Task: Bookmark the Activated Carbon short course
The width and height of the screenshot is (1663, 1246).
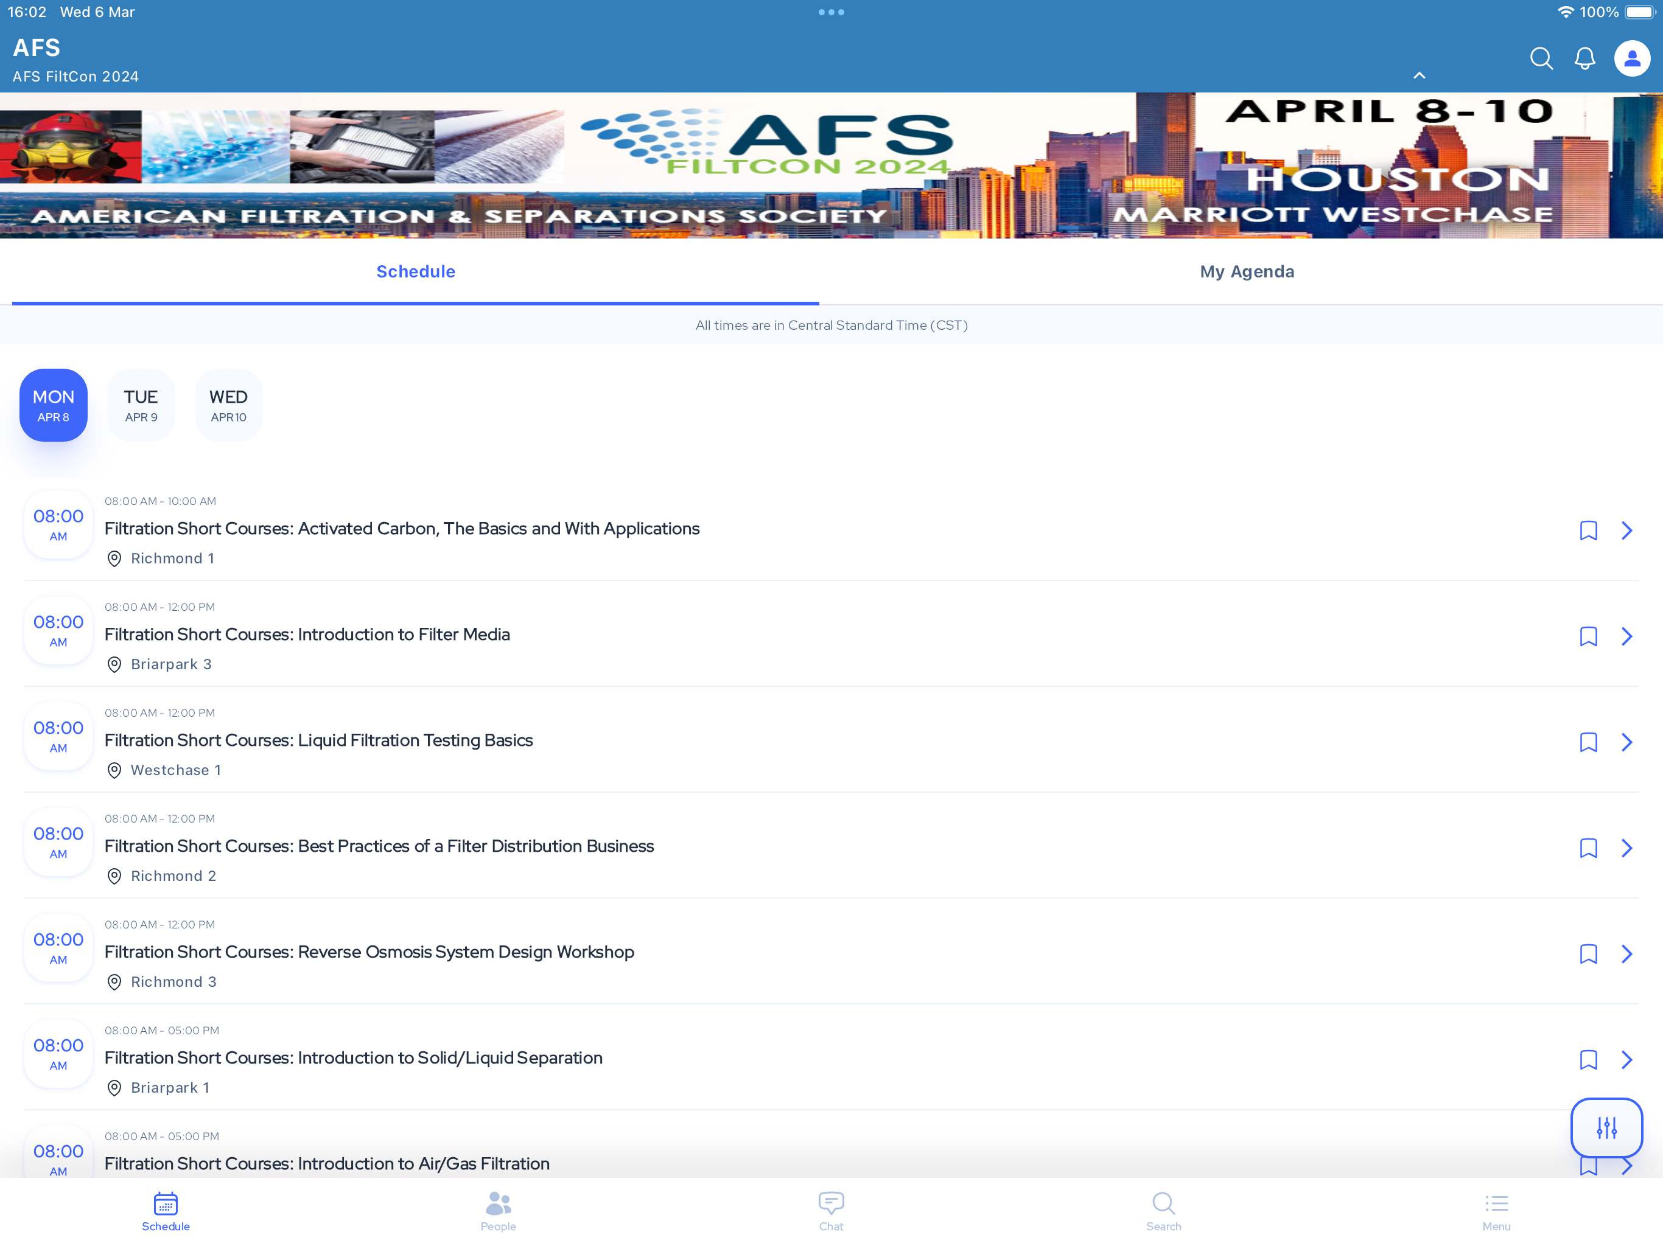Action: [1588, 531]
